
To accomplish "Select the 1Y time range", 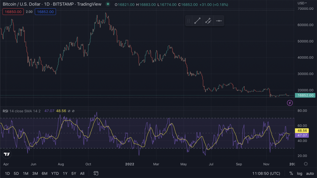I will 65,174.
